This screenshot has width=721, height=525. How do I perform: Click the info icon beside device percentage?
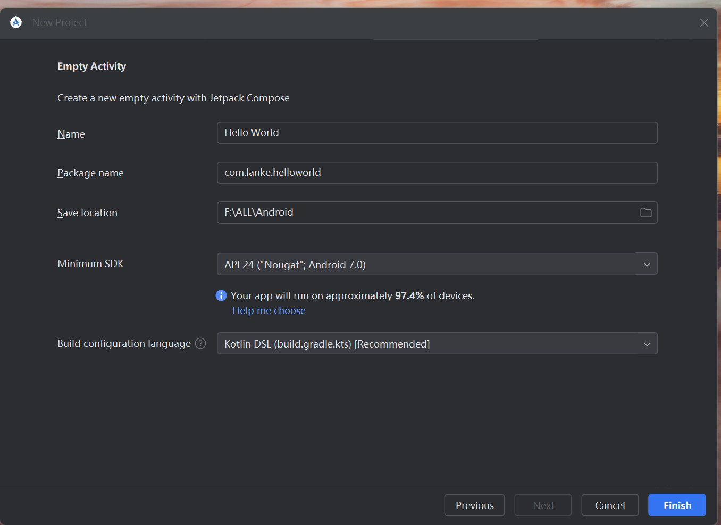pyautogui.click(x=221, y=295)
